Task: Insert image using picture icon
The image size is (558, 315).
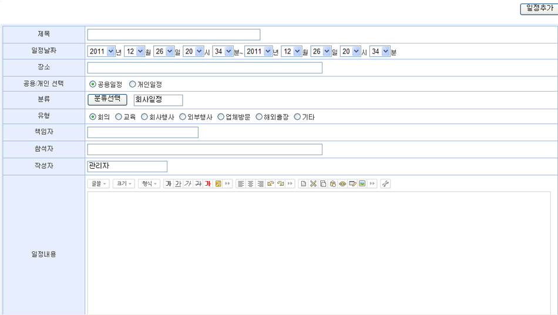Action: pyautogui.click(x=362, y=184)
